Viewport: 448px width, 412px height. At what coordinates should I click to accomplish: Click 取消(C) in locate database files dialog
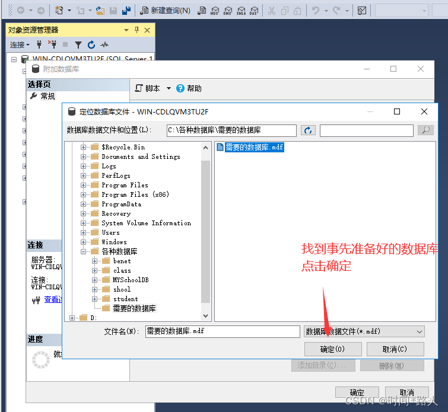(x=395, y=349)
